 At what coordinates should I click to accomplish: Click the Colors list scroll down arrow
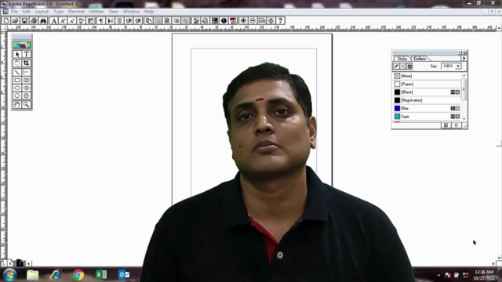point(464,119)
